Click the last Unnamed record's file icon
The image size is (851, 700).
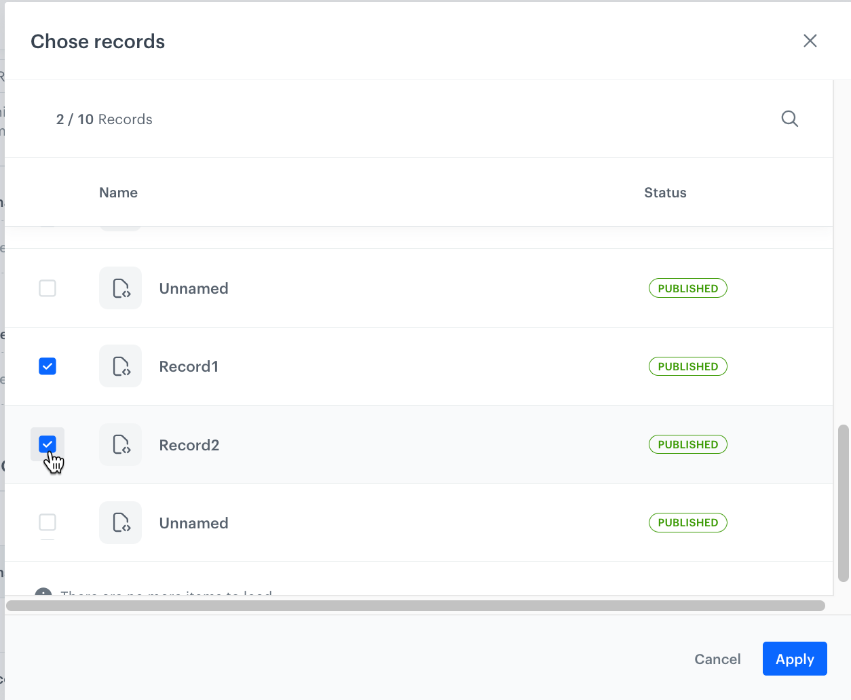120,522
